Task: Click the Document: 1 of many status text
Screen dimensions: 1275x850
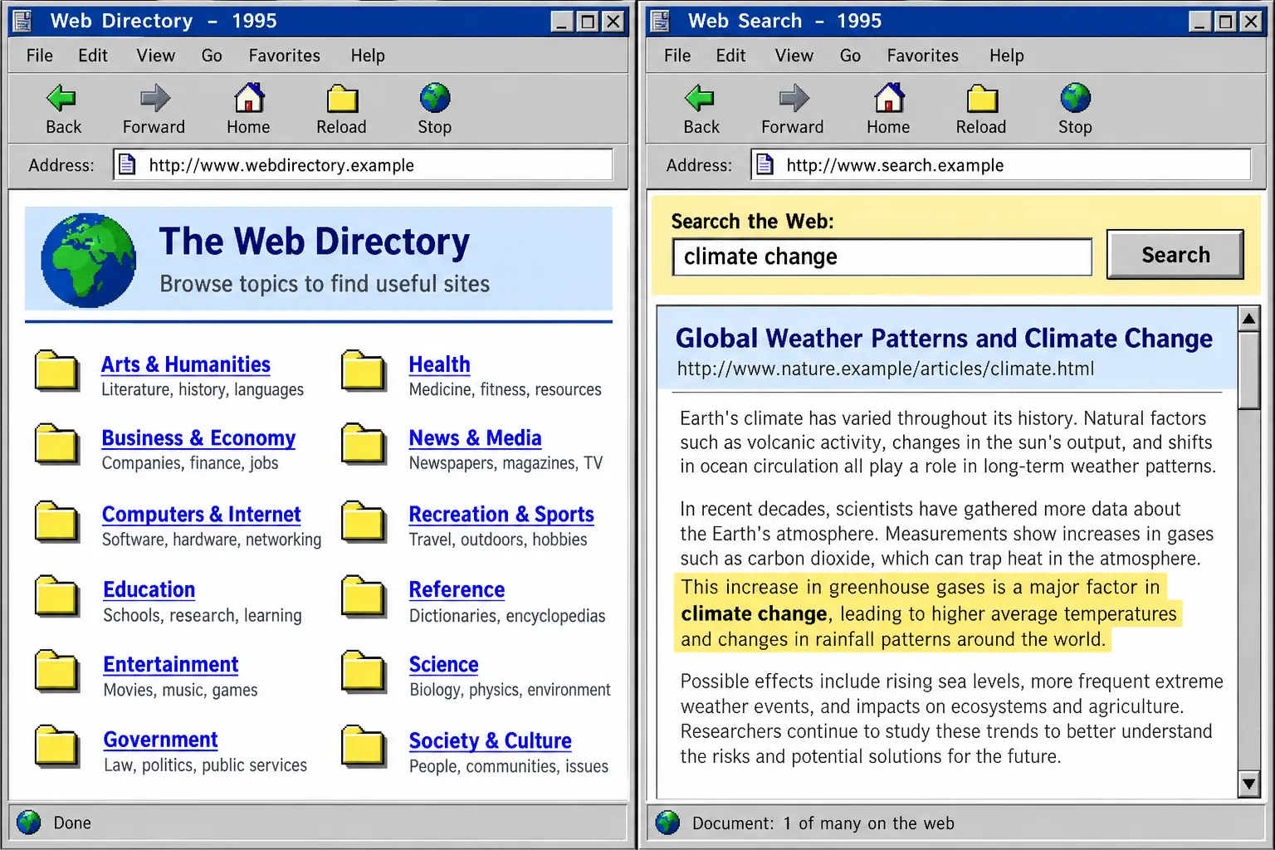Action: [823, 823]
